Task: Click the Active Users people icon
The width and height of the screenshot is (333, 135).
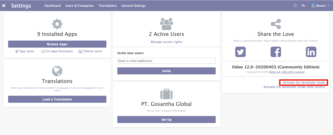Action: [166, 24]
